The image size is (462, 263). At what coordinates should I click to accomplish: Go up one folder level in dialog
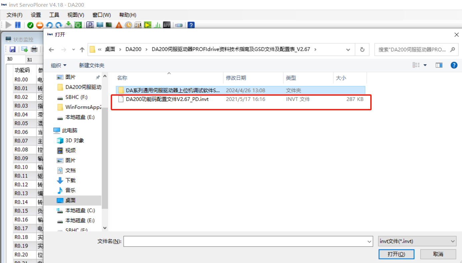(82, 49)
